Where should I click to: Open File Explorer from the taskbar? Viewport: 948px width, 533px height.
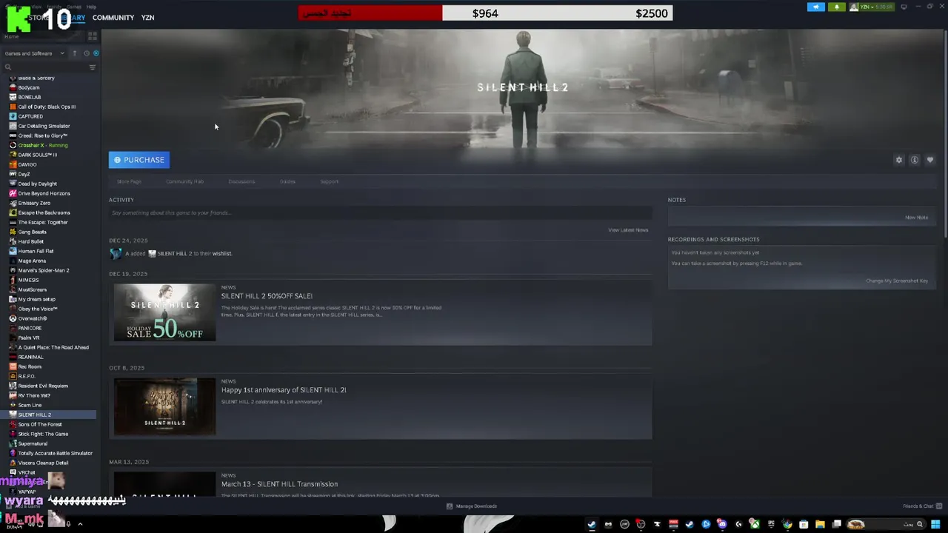pyautogui.click(x=820, y=524)
